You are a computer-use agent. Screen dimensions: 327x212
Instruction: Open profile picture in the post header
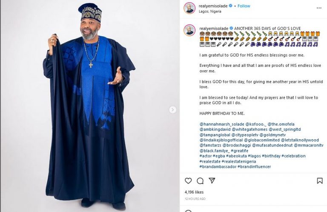(189, 8)
